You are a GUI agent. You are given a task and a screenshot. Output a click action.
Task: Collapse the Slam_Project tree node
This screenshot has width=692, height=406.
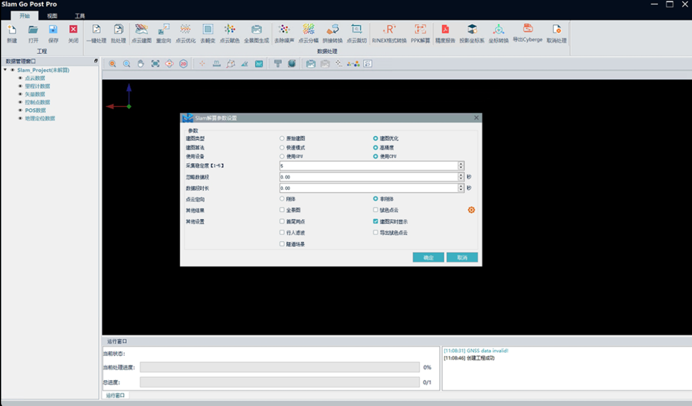click(x=5, y=70)
